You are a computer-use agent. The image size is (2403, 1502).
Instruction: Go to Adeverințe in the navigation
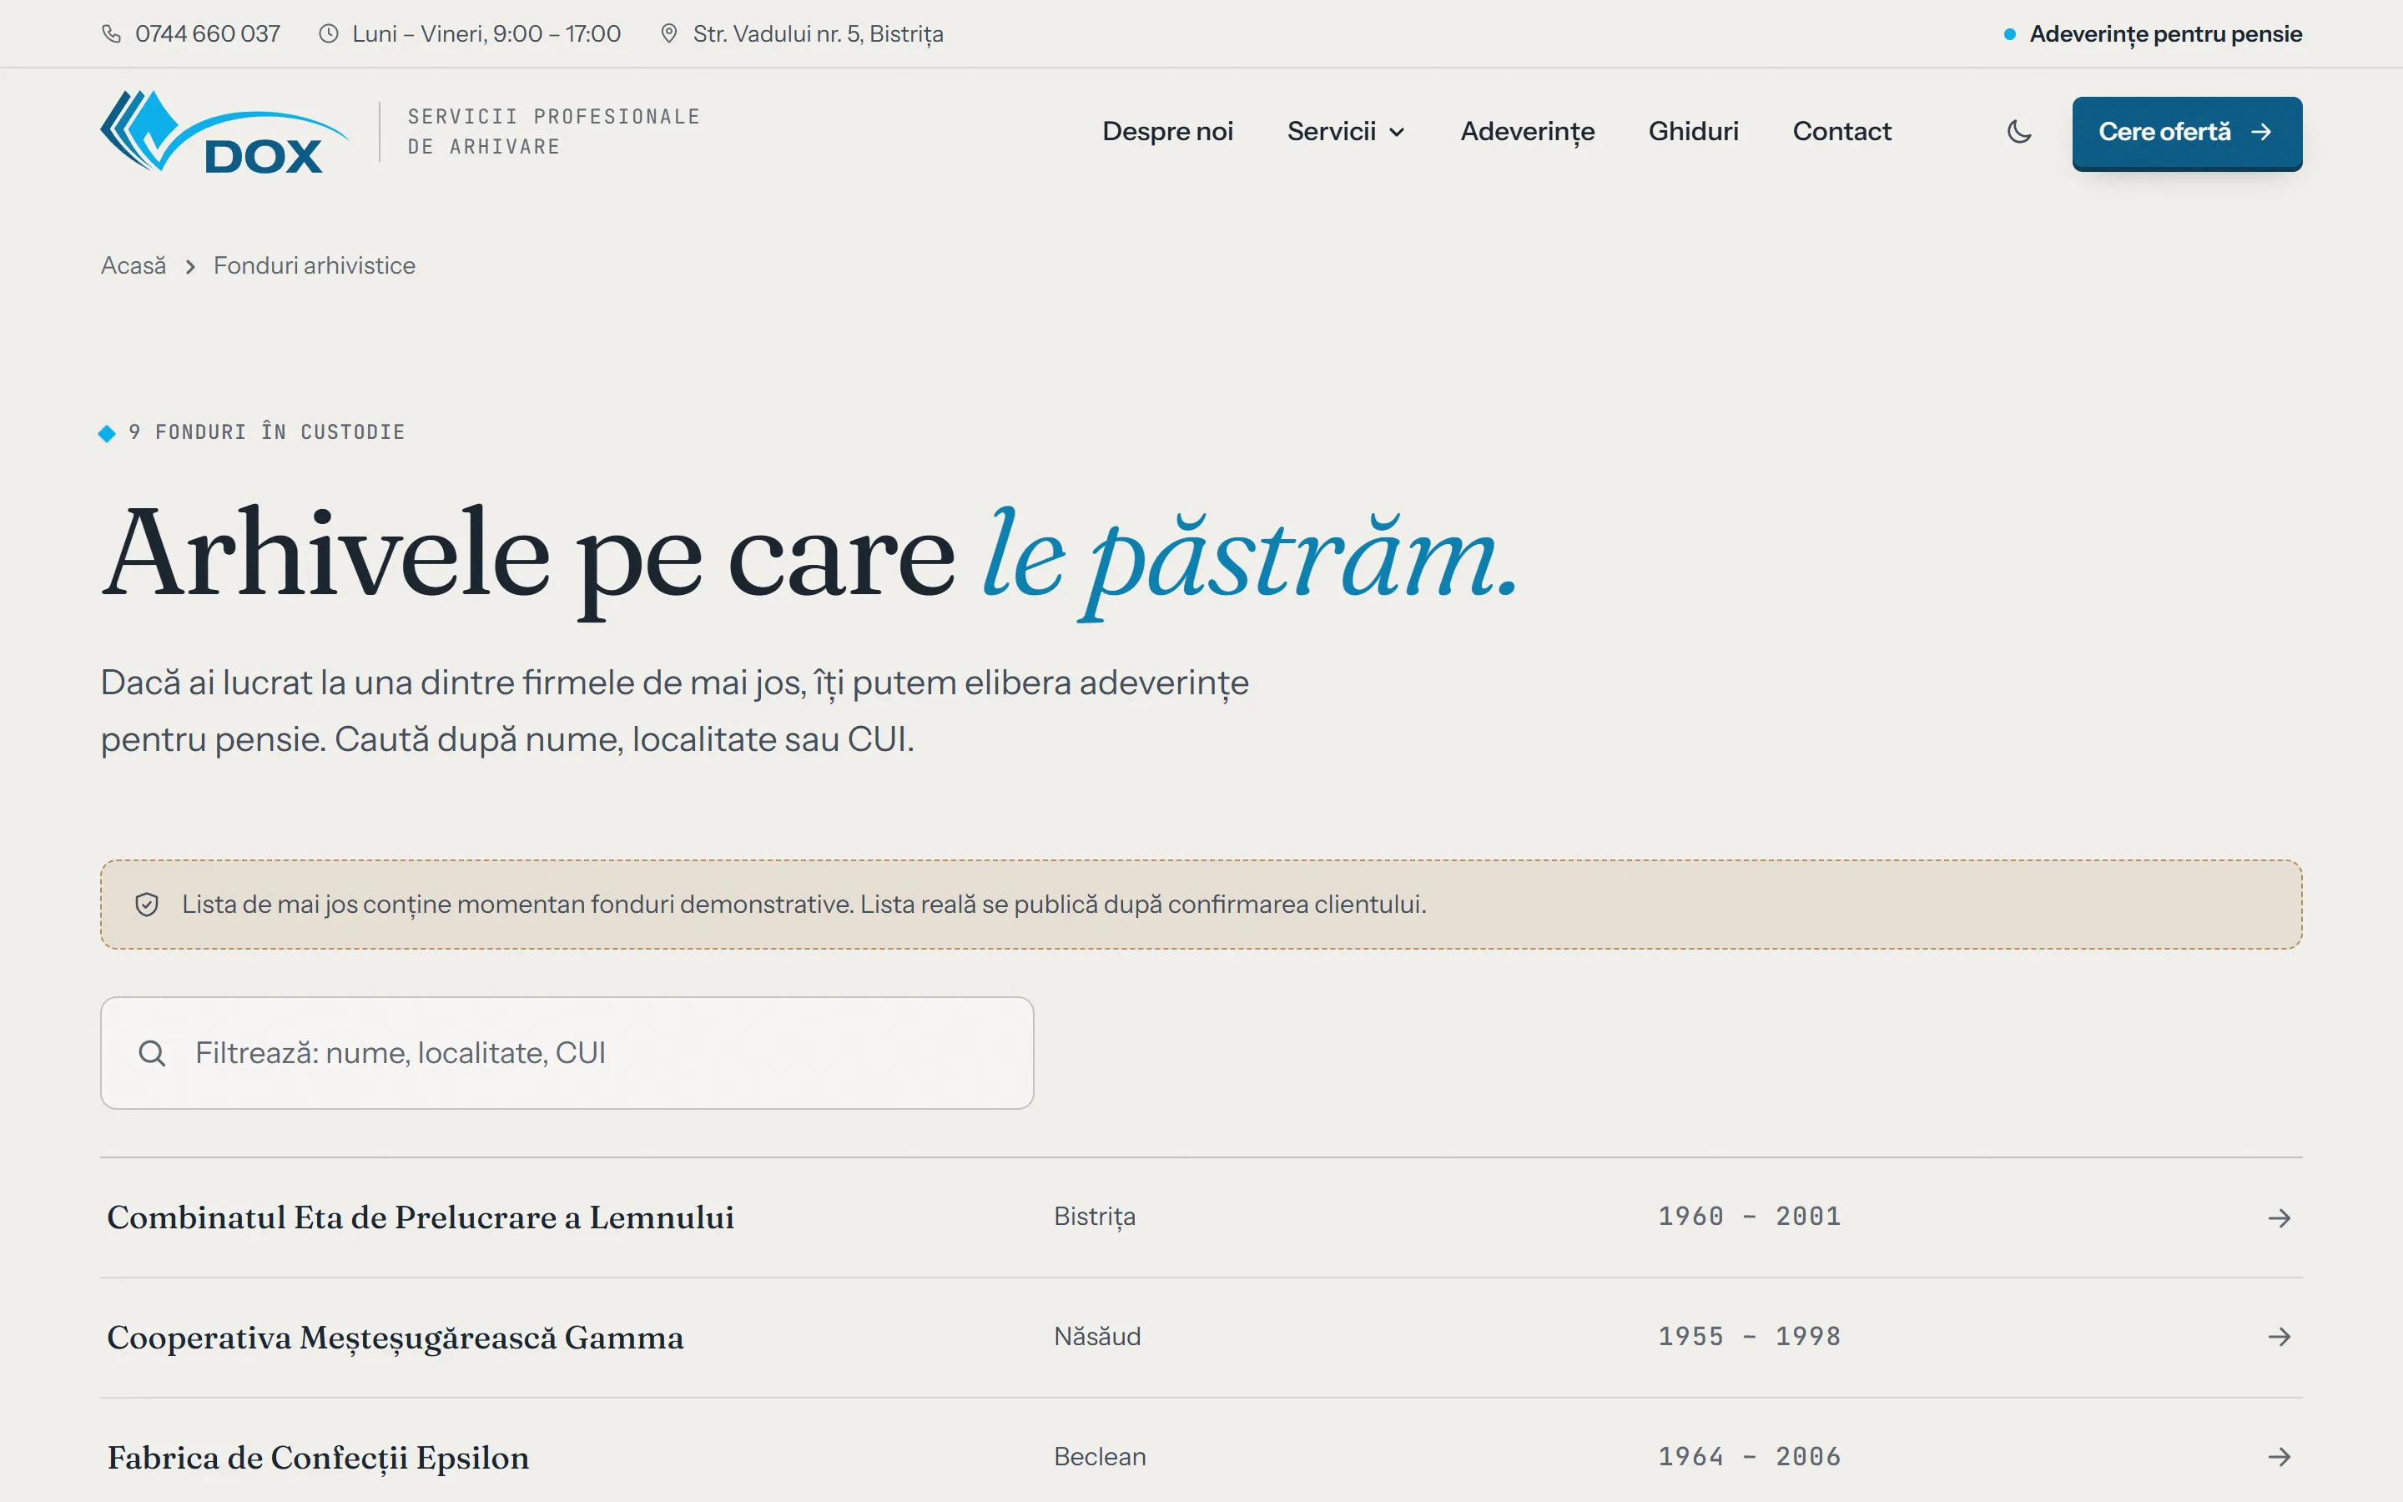1527,132
